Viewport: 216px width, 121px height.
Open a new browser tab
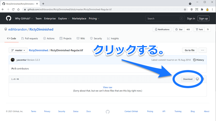[43, 4]
